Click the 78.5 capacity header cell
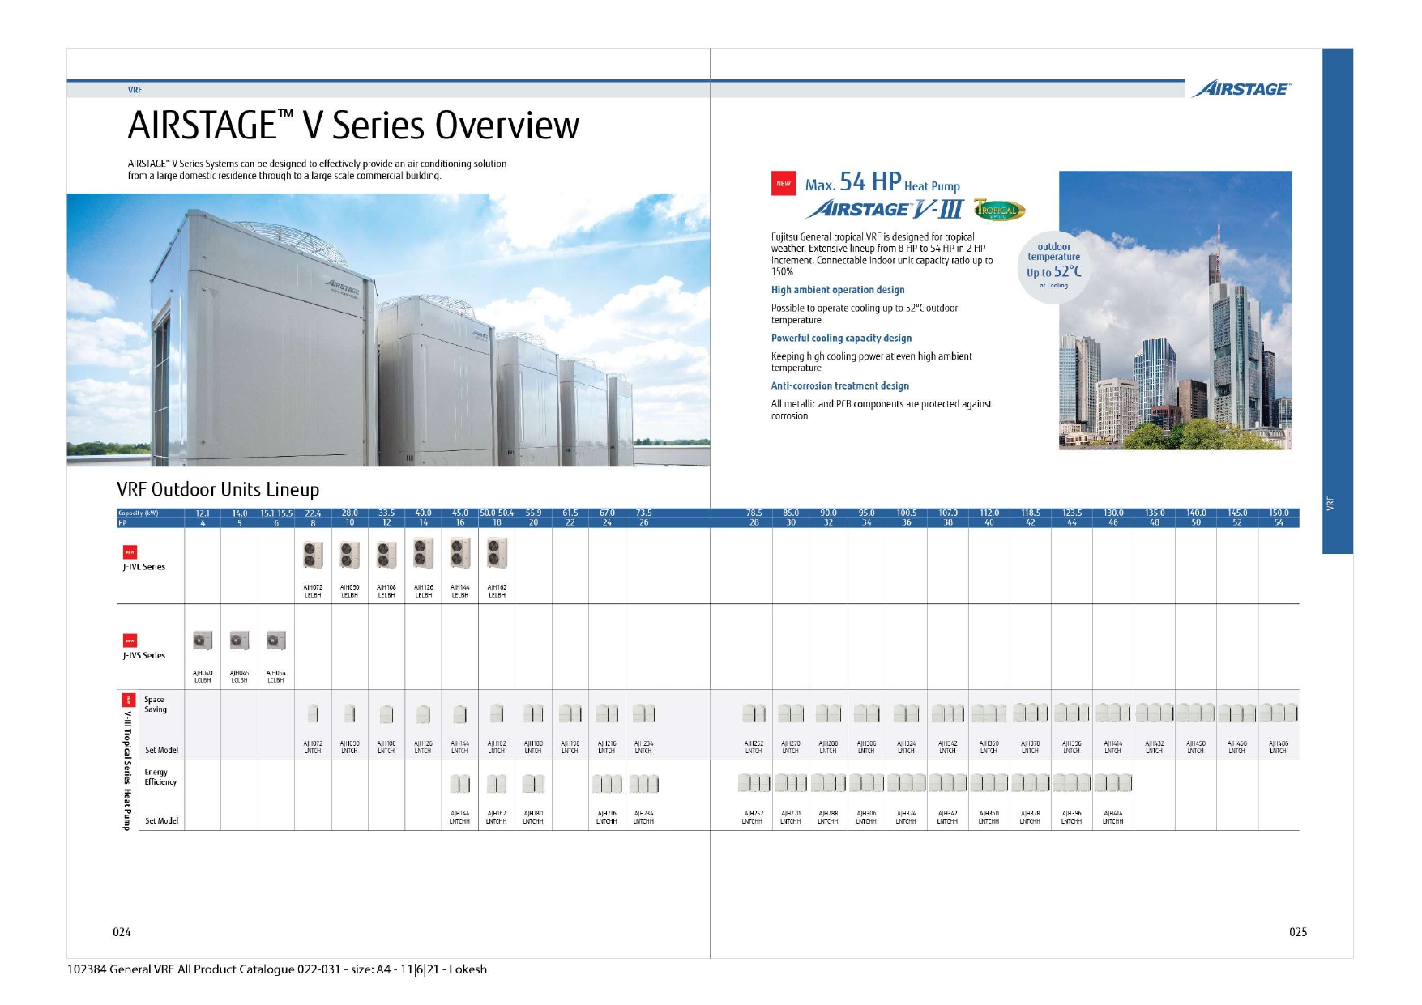 754,513
